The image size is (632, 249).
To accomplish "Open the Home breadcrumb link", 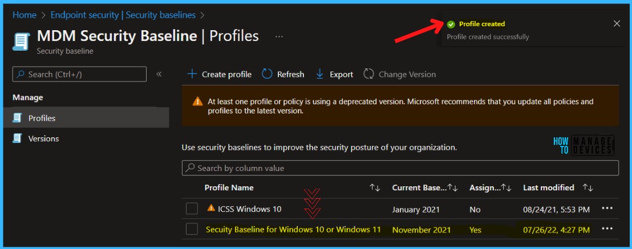I will [24, 15].
